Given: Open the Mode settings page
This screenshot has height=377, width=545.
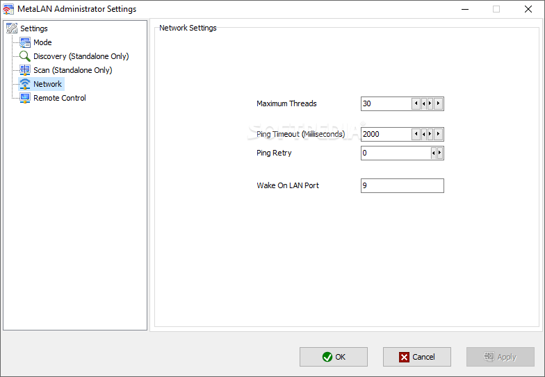Looking at the screenshot, I should point(43,42).
